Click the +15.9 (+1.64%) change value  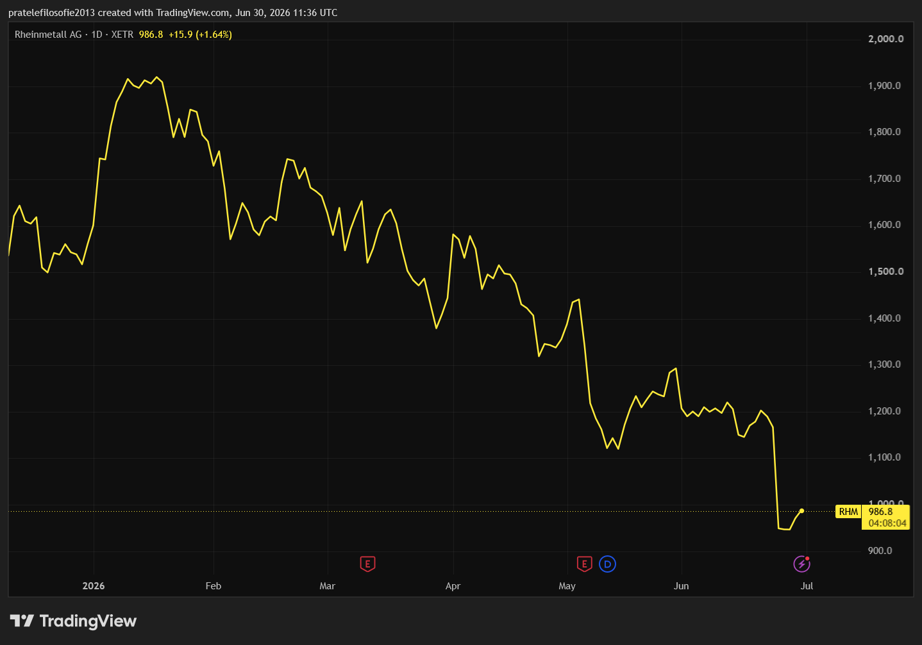(200, 35)
